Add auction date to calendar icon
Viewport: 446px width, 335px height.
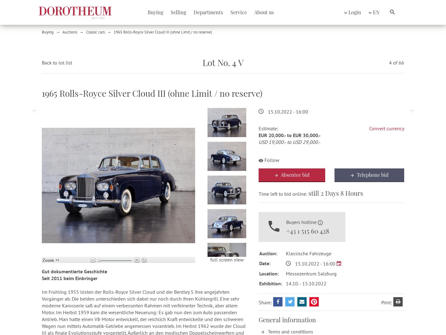click(339, 264)
